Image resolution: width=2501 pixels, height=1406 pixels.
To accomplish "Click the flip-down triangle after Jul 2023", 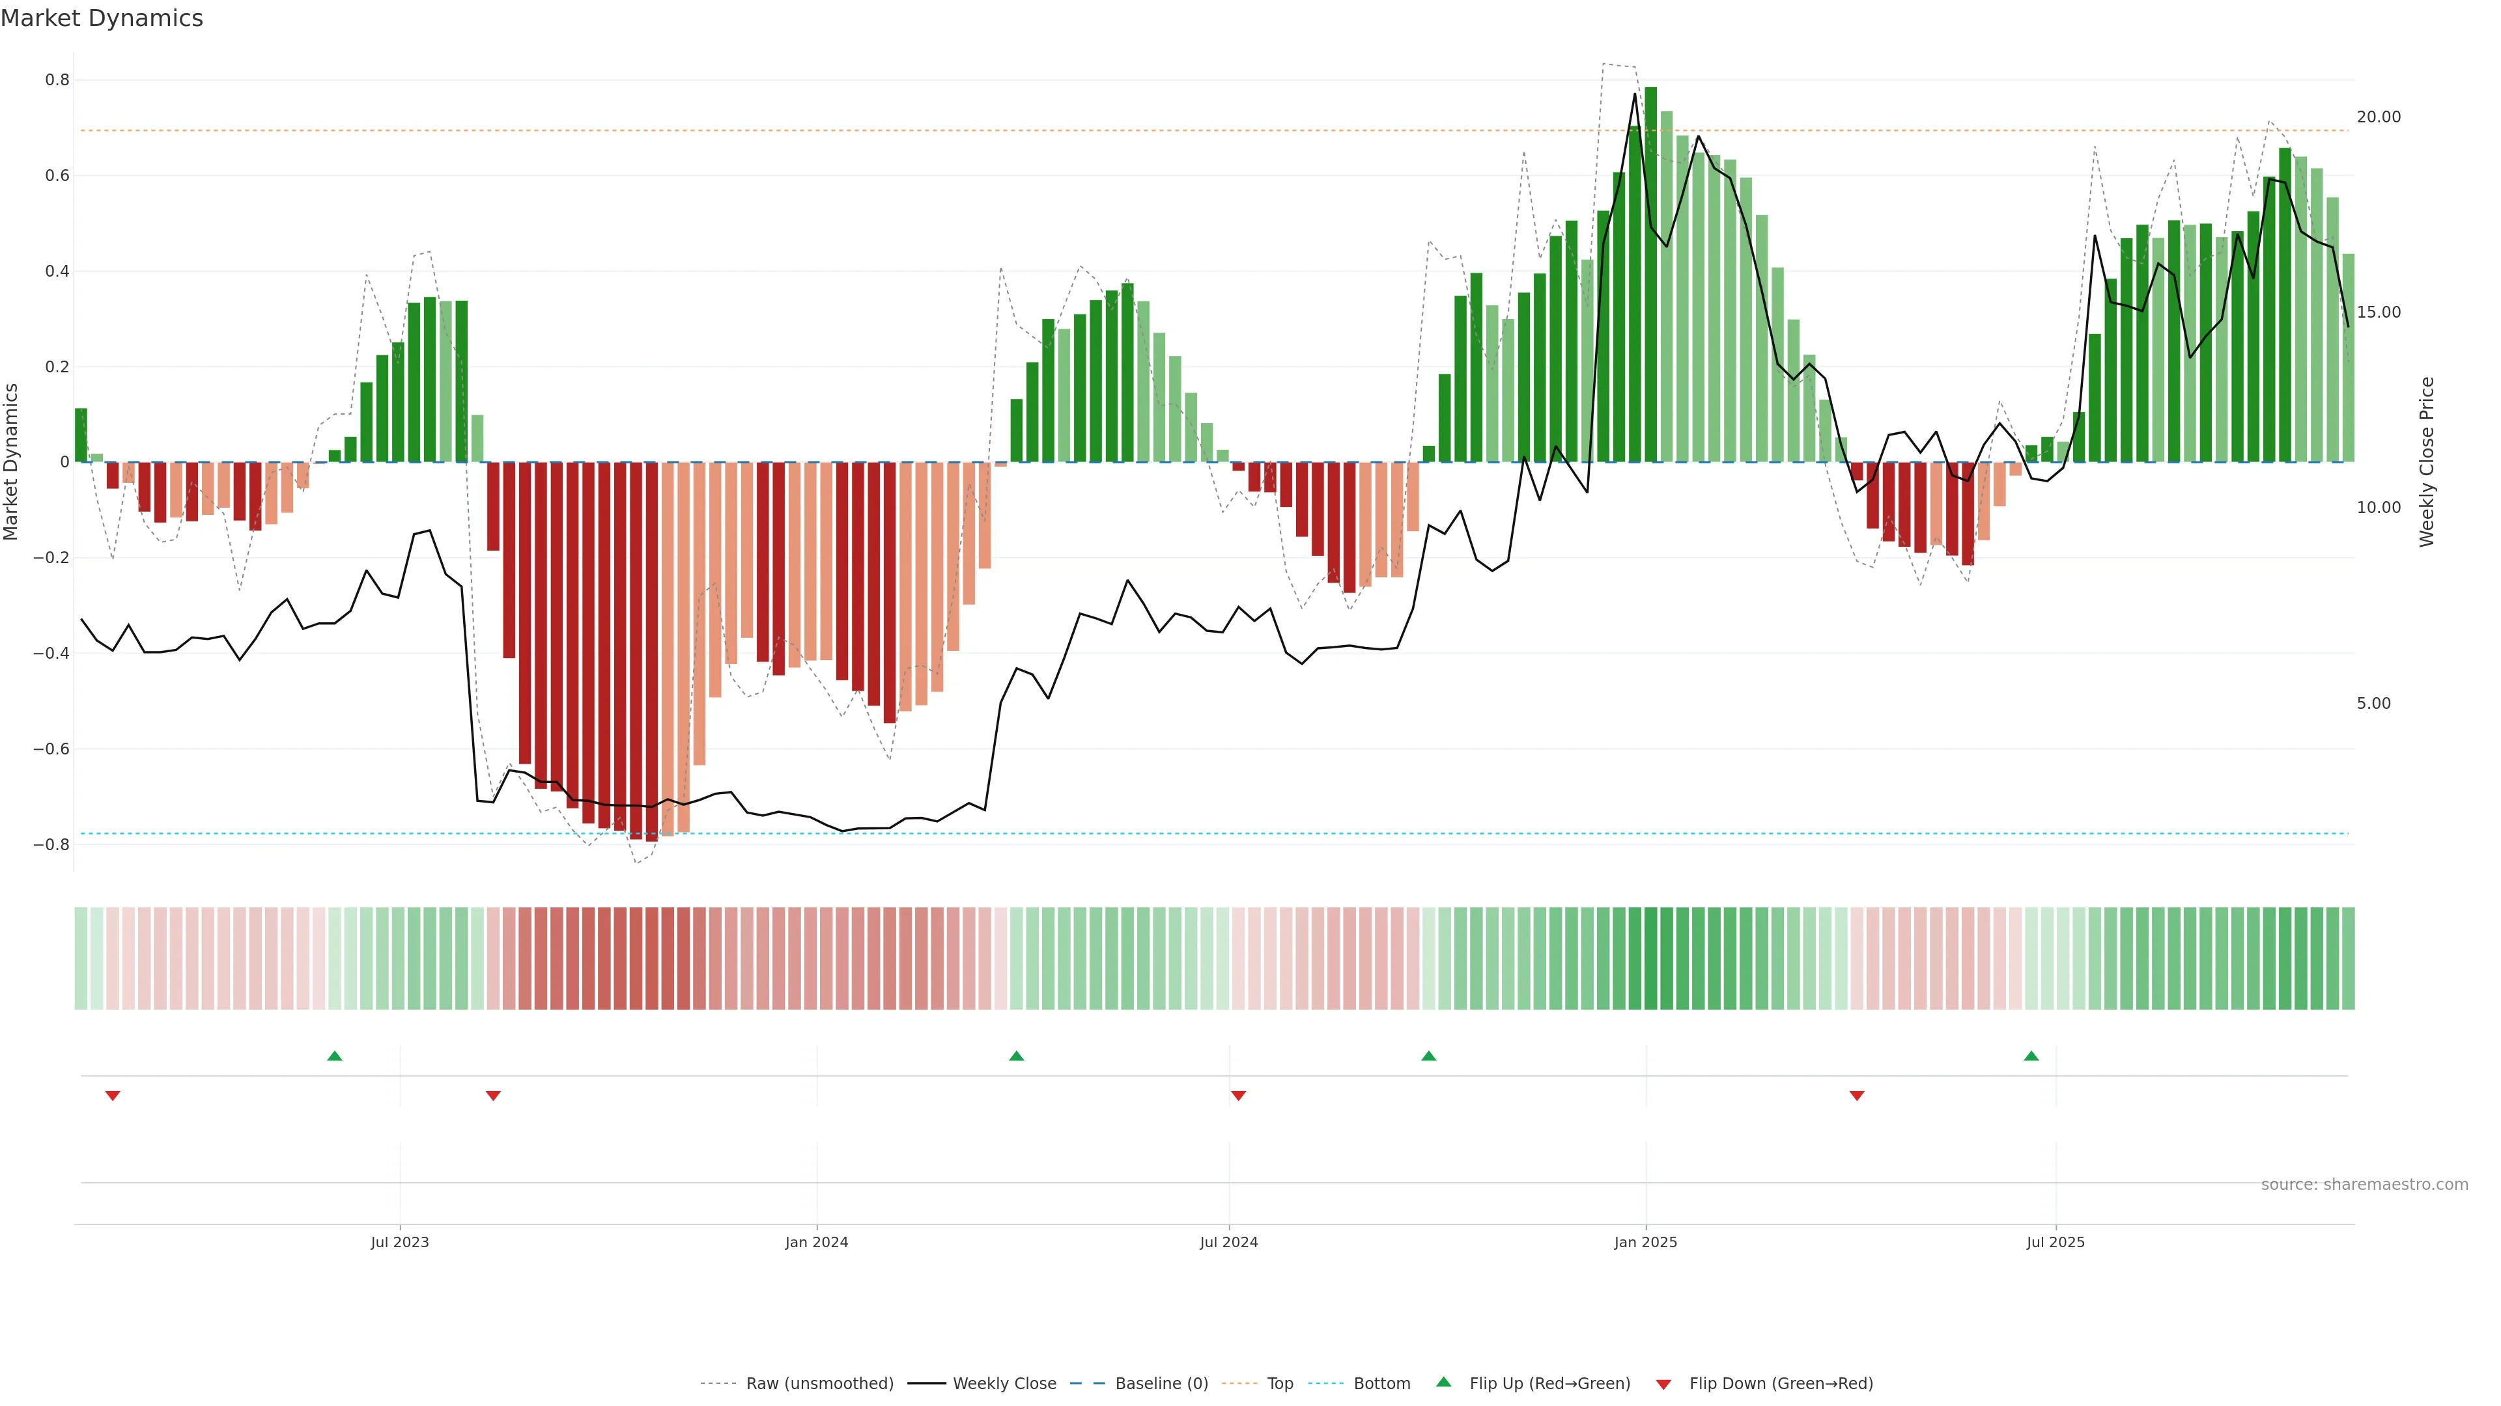I will (493, 1096).
